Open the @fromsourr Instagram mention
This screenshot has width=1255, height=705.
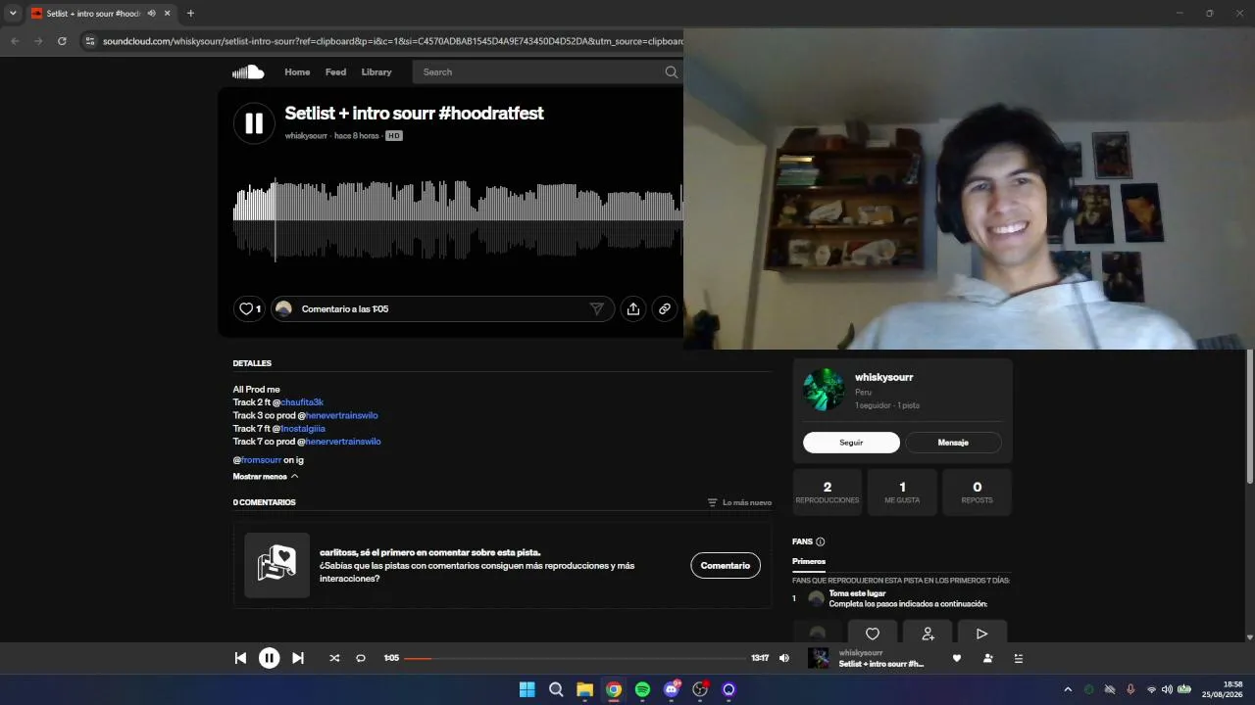tap(261, 460)
